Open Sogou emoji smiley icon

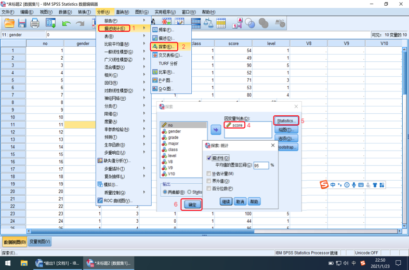347,185
